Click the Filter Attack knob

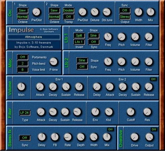coord(41,112)
